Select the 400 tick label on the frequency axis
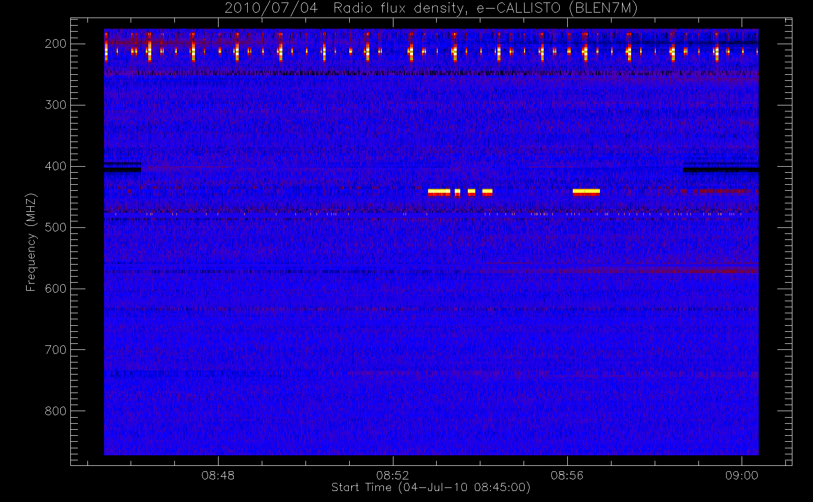This screenshot has width=813, height=502. (x=55, y=166)
